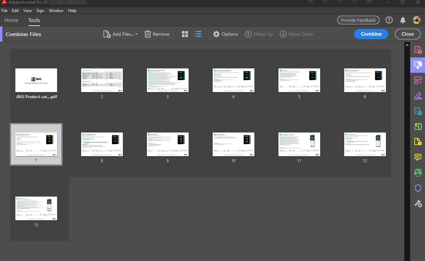Open yellow page-with-bubble sidebar tool
Viewport: 425px width, 261px height.
click(x=418, y=142)
